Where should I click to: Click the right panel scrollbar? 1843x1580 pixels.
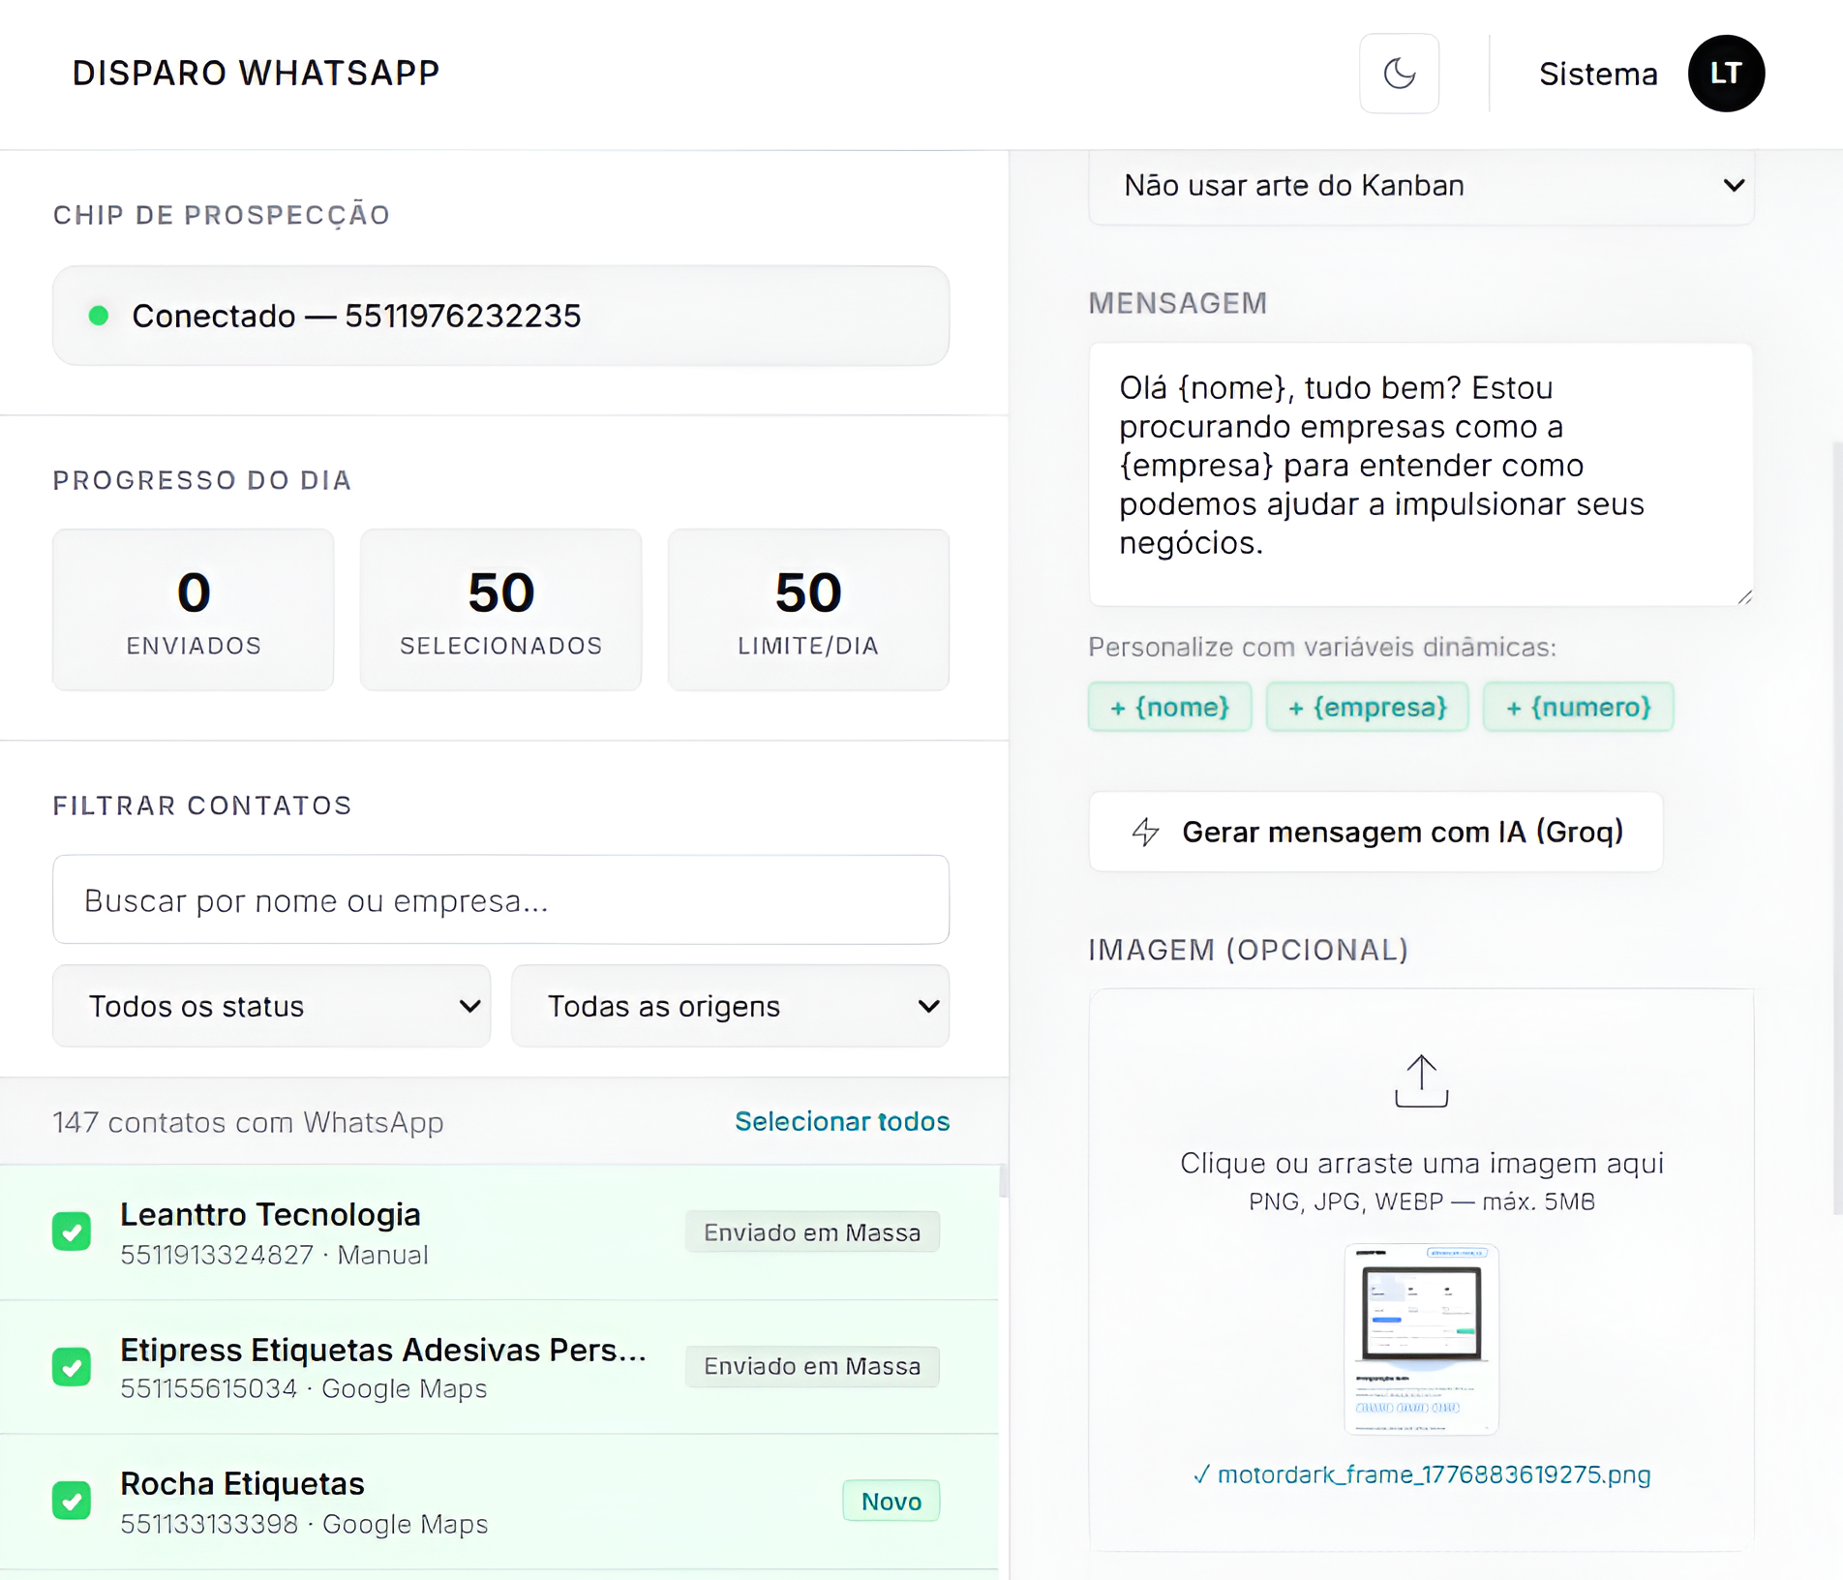click(1837, 828)
